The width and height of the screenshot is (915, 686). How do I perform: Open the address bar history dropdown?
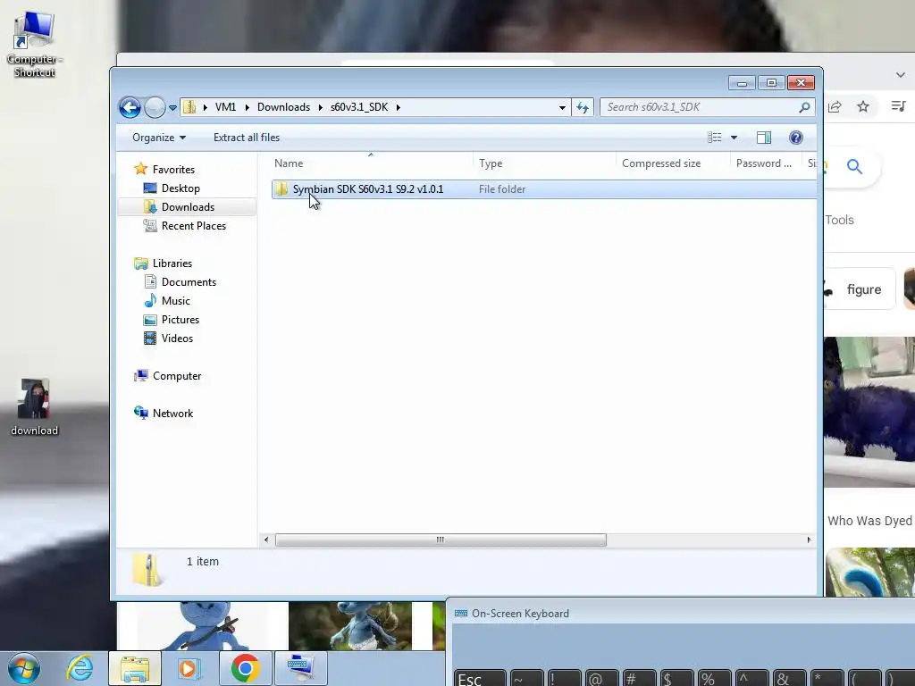pyautogui.click(x=562, y=107)
